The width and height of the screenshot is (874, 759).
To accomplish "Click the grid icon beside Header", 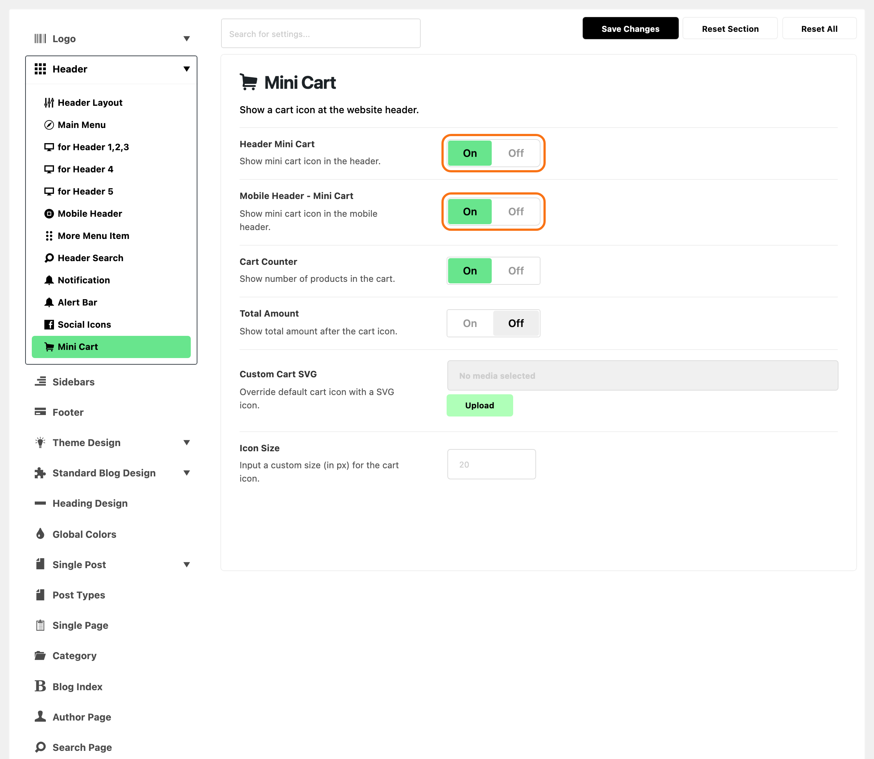I will pos(40,69).
